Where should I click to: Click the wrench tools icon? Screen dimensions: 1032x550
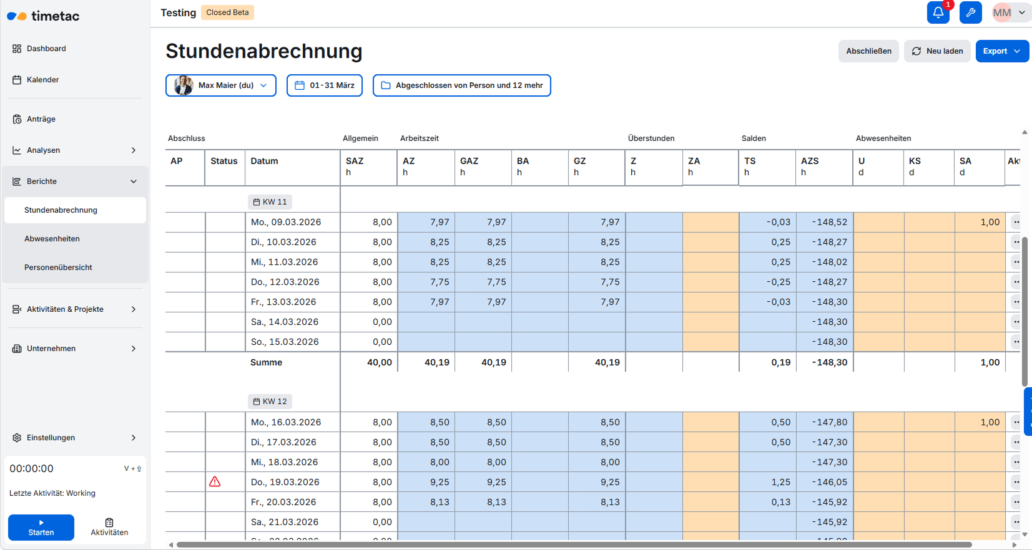(970, 12)
